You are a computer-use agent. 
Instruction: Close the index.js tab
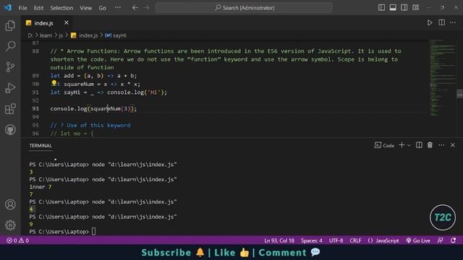point(67,22)
